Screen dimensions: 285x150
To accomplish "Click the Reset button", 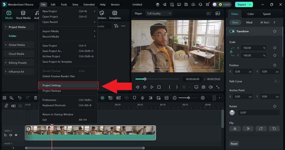I will click(234, 144).
